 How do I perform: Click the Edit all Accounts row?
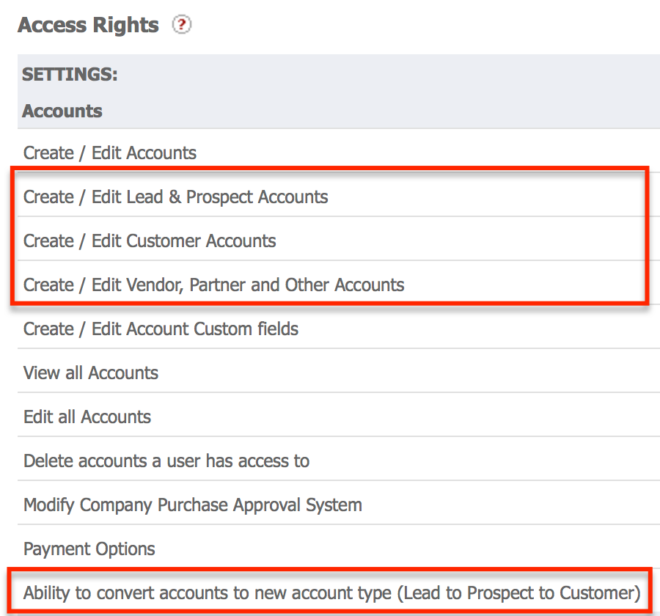point(87,417)
